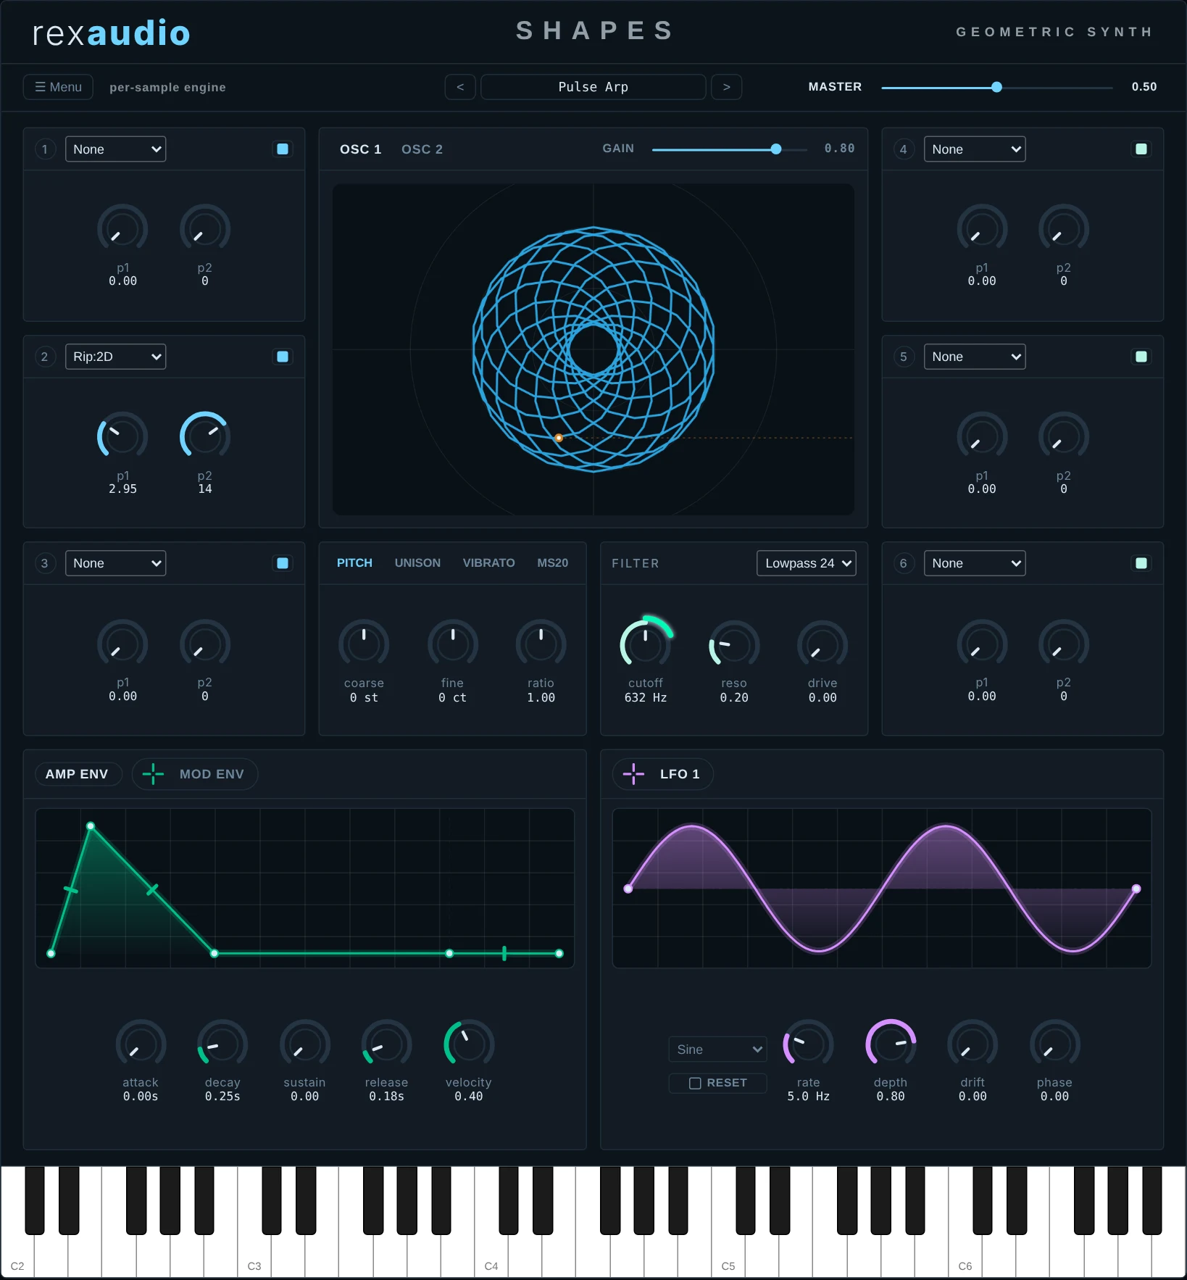Screen dimensions: 1187x1280
Task: Open slot 3 effect type dropdown
Action: point(116,563)
